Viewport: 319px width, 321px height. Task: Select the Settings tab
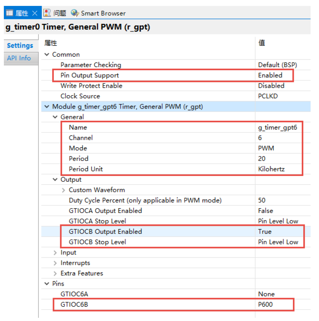19,45
